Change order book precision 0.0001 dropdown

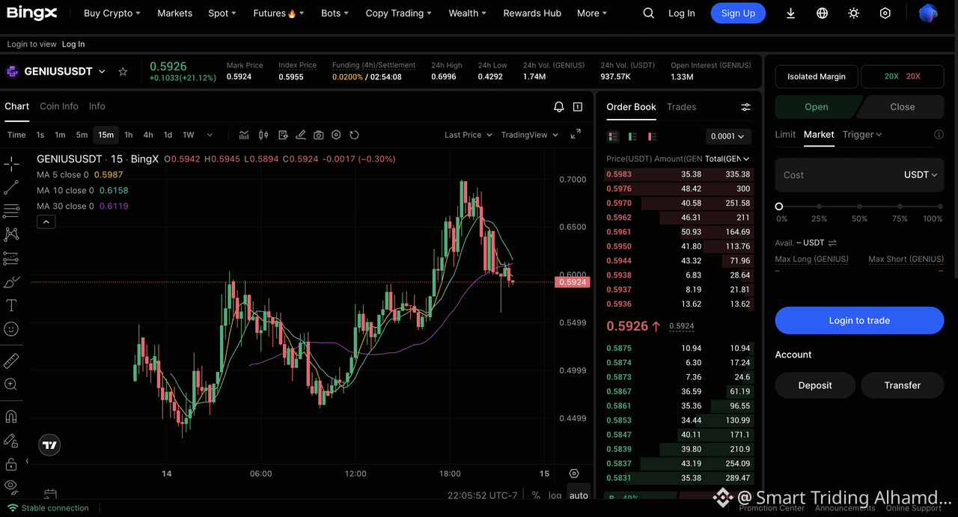728,136
